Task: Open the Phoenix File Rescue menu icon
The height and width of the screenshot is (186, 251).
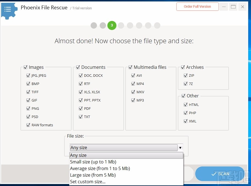Action: [8, 9]
